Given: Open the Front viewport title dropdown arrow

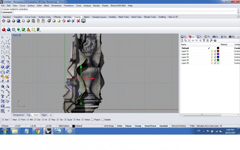Looking at the screenshot, I should pyautogui.click(x=20, y=35).
